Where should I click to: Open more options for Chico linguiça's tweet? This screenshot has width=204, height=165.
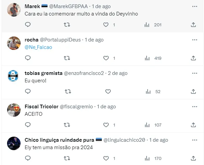point(195,140)
